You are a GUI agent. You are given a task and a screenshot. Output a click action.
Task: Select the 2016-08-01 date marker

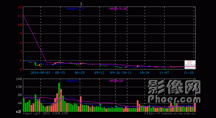40,72
